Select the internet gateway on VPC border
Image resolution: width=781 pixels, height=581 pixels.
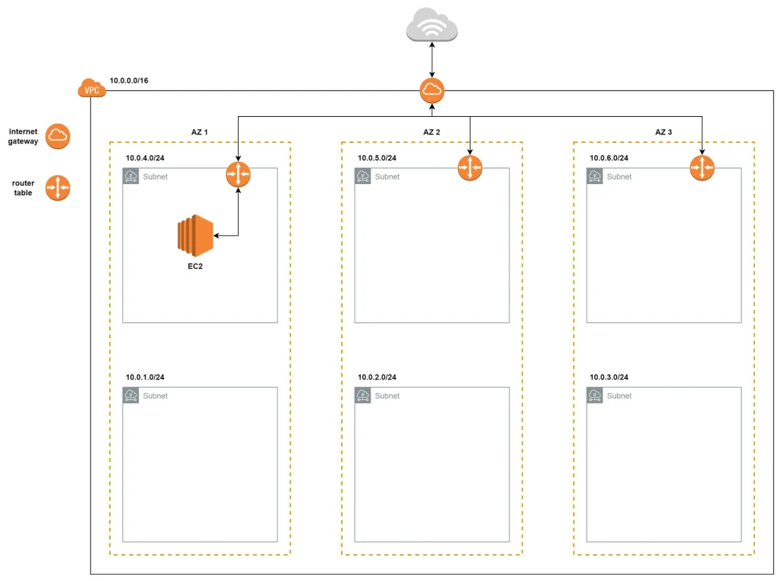pos(432,90)
